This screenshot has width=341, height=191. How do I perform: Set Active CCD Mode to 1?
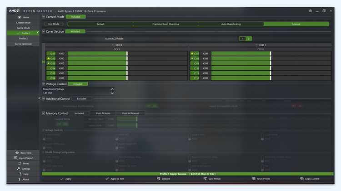pos(242,39)
